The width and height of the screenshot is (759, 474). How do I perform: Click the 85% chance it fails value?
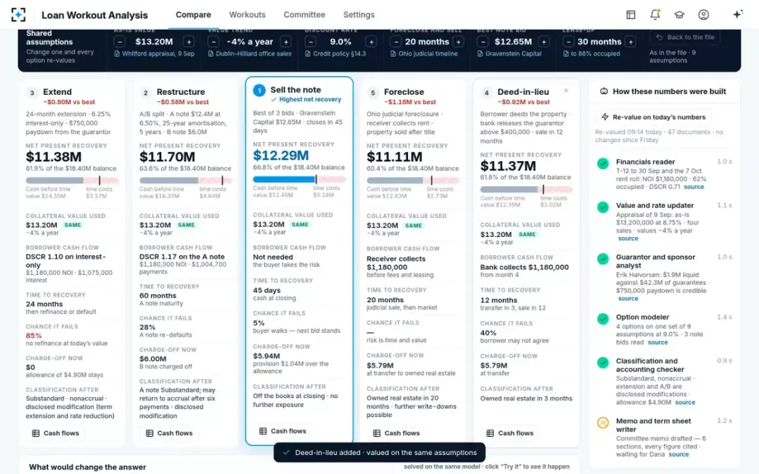(34, 336)
